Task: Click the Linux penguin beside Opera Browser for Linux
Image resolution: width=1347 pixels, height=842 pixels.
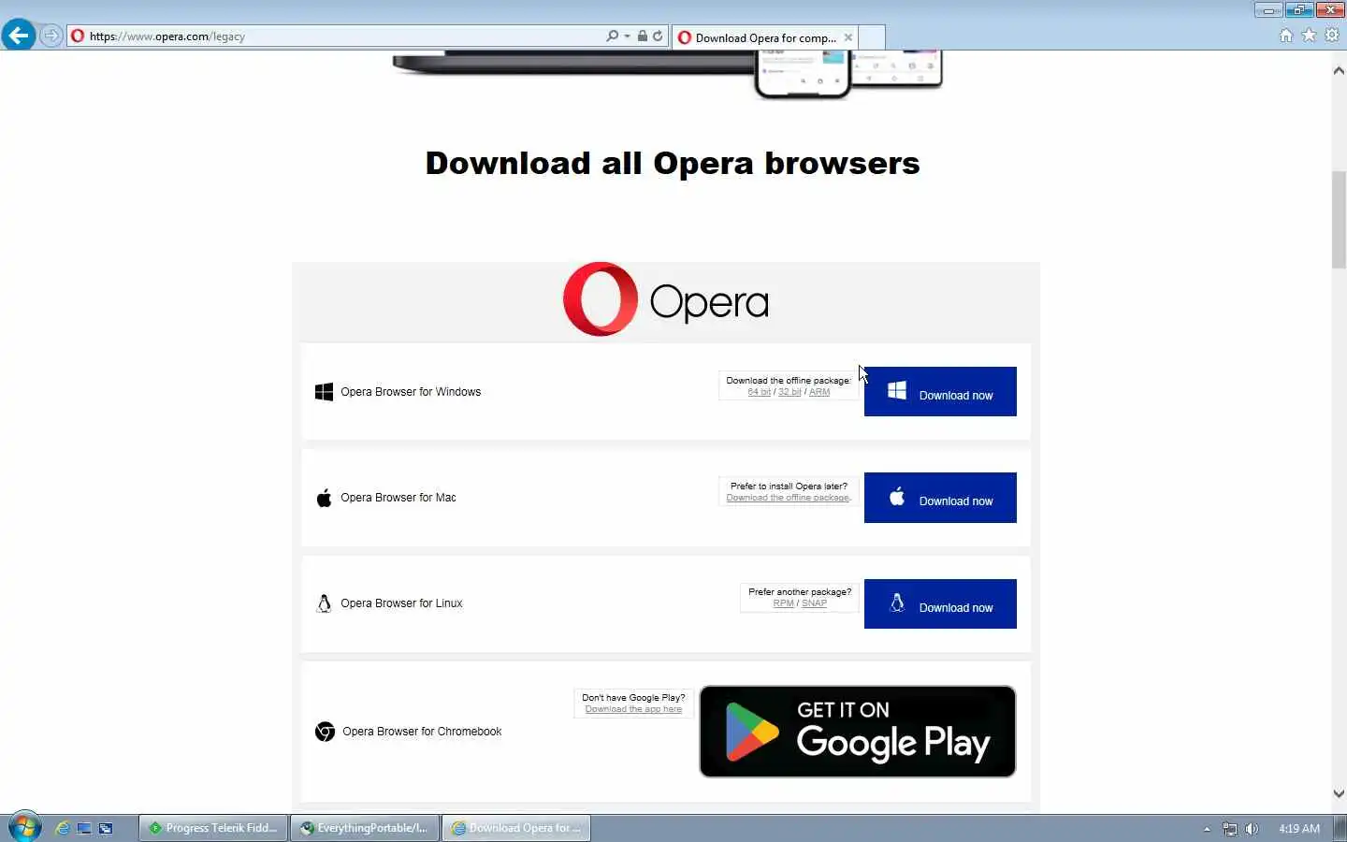Action: [x=324, y=603]
